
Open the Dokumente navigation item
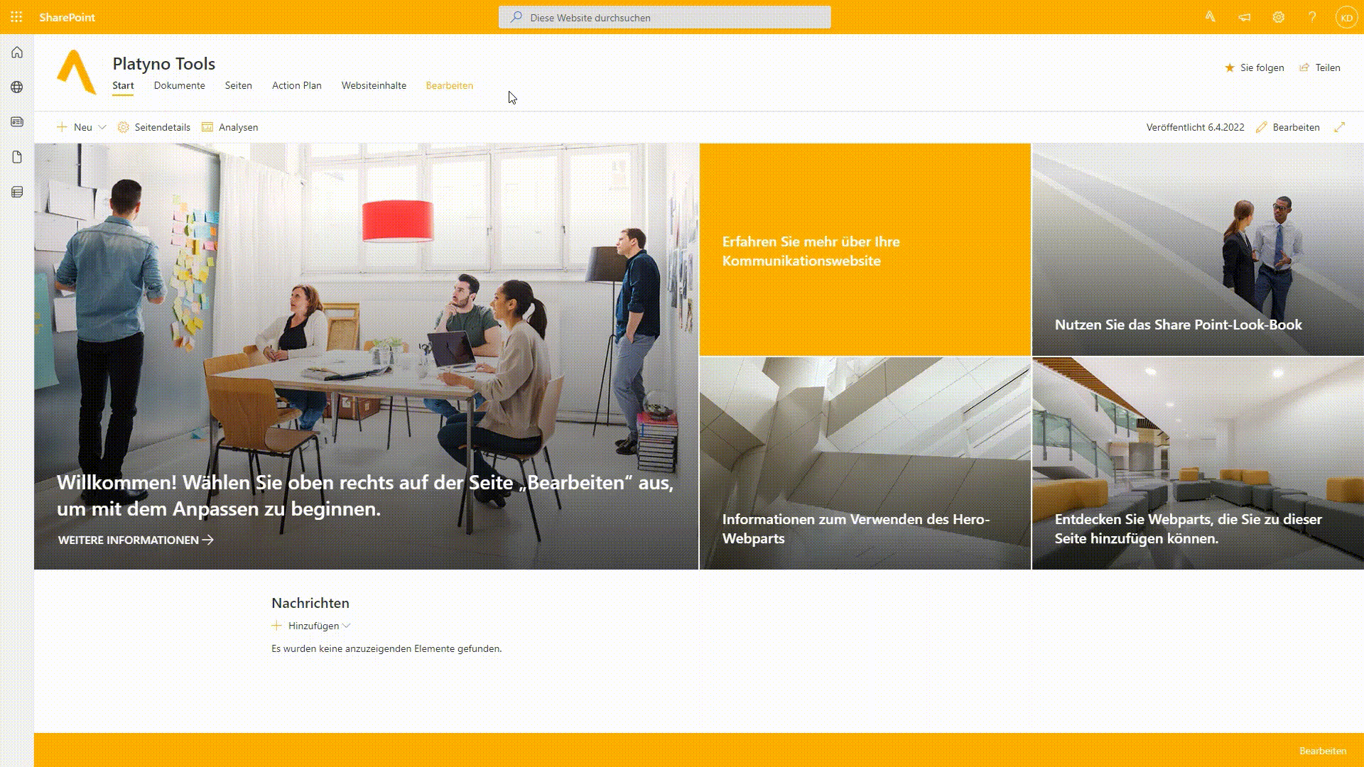179,85
